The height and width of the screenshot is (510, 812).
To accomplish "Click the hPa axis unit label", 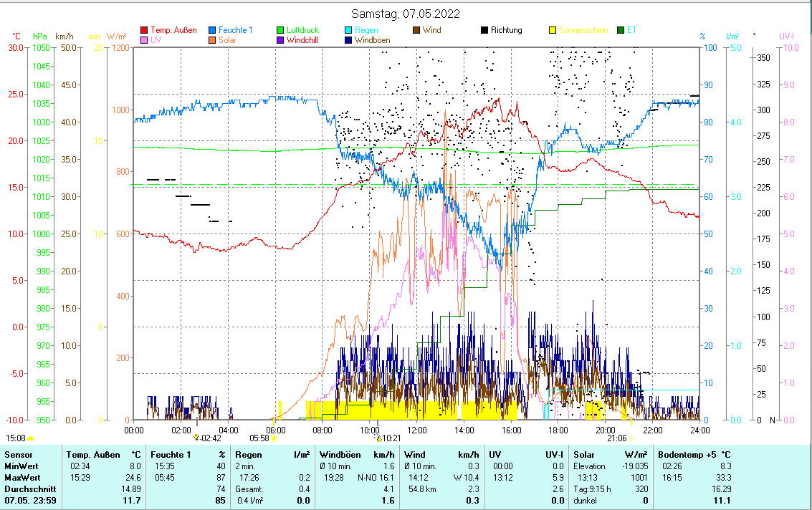I will pos(40,36).
